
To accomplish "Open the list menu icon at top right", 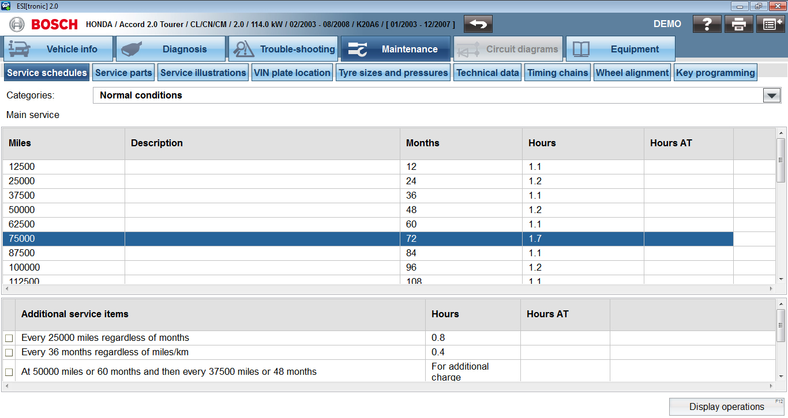I will tap(770, 24).
